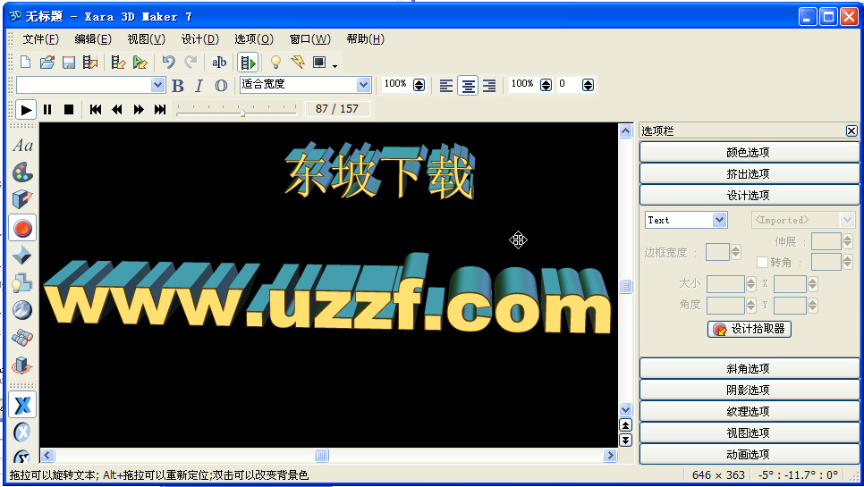864x487 pixels.
Task: Click the round blue X button icon
Action: click(x=22, y=432)
